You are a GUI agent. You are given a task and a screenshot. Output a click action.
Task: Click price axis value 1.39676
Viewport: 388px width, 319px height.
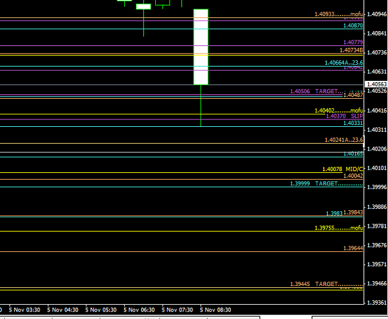click(x=377, y=245)
